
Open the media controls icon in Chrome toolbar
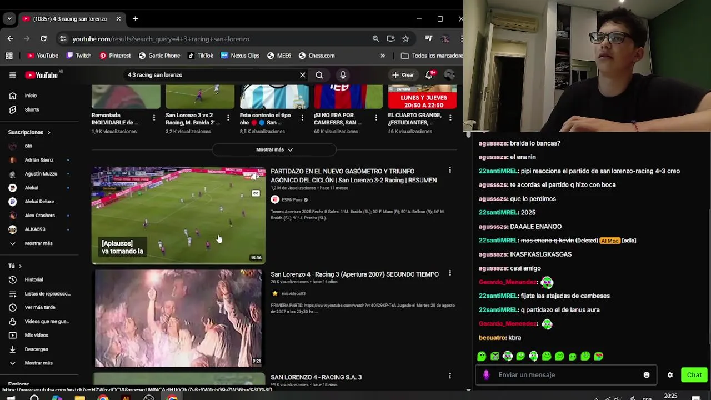(x=428, y=38)
